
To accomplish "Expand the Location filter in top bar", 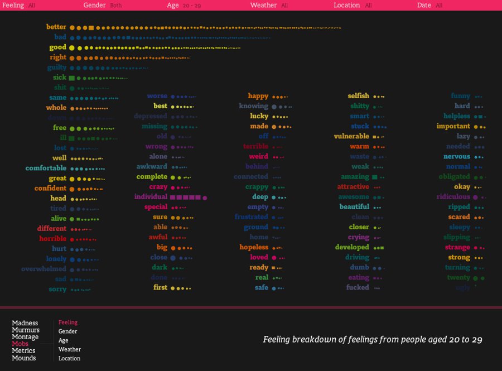I will click(346, 5).
